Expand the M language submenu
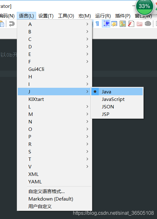The image size is (157, 219). point(55,114)
